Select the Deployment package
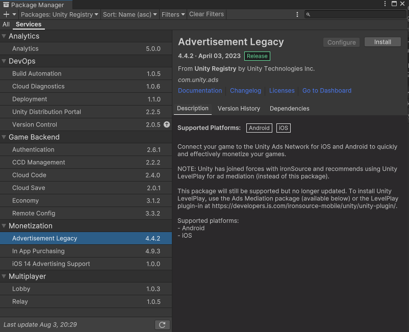The image size is (409, 332). click(x=86, y=99)
